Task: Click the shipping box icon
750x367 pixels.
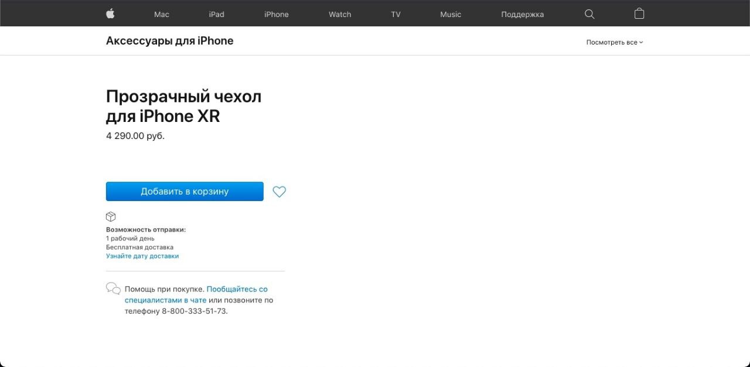Action: 111,216
